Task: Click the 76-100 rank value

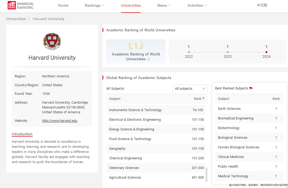Action: 198,110
